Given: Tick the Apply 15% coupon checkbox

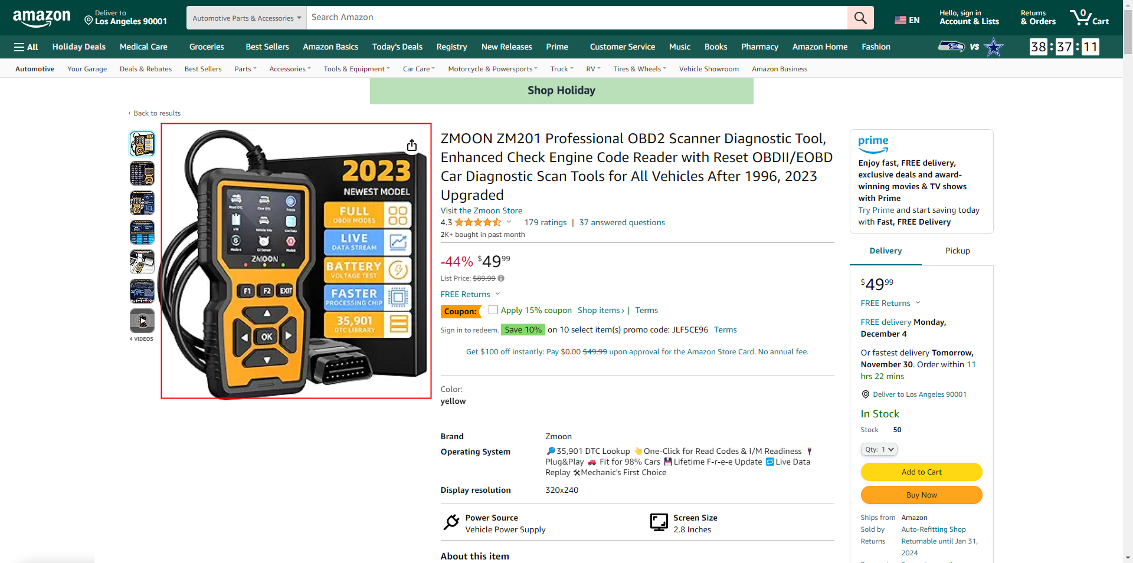Looking at the screenshot, I should pos(493,310).
